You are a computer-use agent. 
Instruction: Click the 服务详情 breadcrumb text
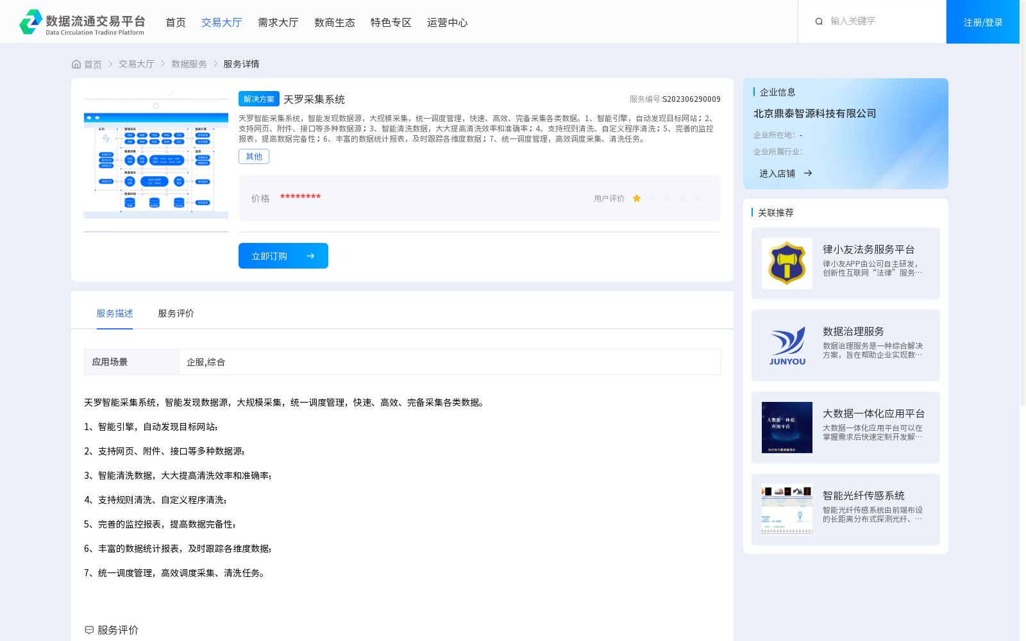point(241,64)
